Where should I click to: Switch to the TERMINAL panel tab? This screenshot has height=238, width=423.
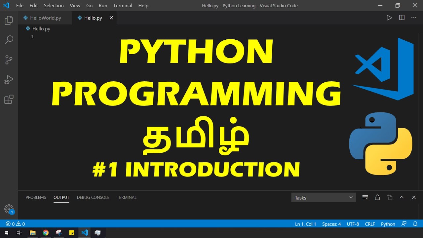pos(127,197)
